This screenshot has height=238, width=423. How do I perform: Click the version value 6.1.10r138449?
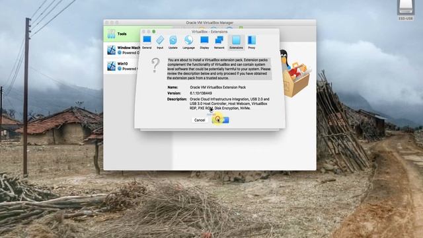click(201, 93)
